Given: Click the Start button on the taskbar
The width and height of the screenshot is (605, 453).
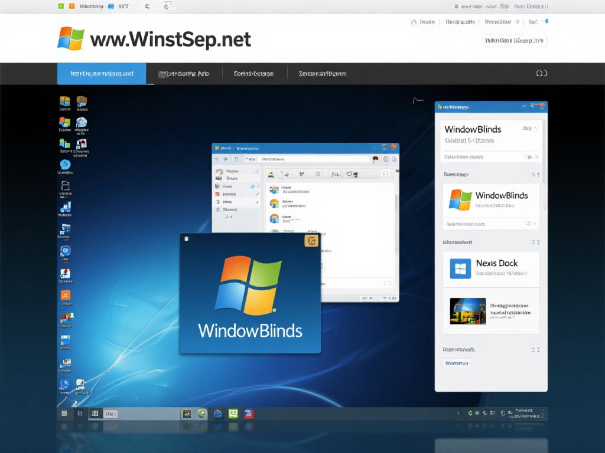Looking at the screenshot, I should click(64, 413).
